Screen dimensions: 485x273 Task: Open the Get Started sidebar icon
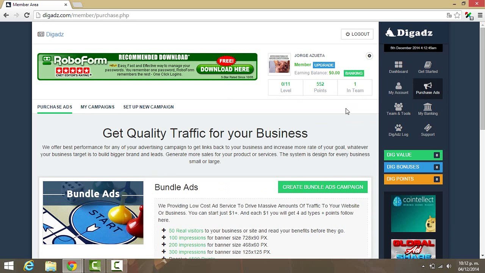[428, 67]
